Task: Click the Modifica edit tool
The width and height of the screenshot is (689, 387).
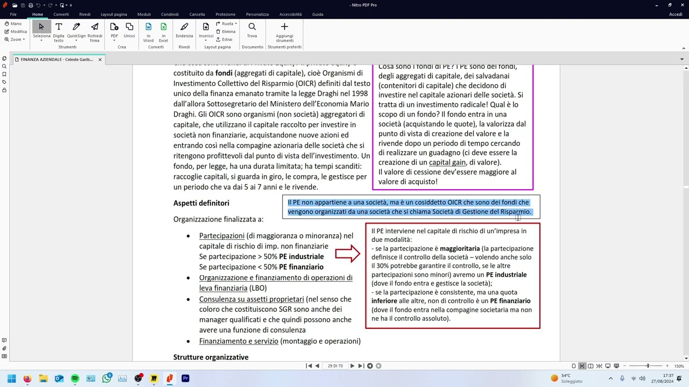Action: click(15, 31)
